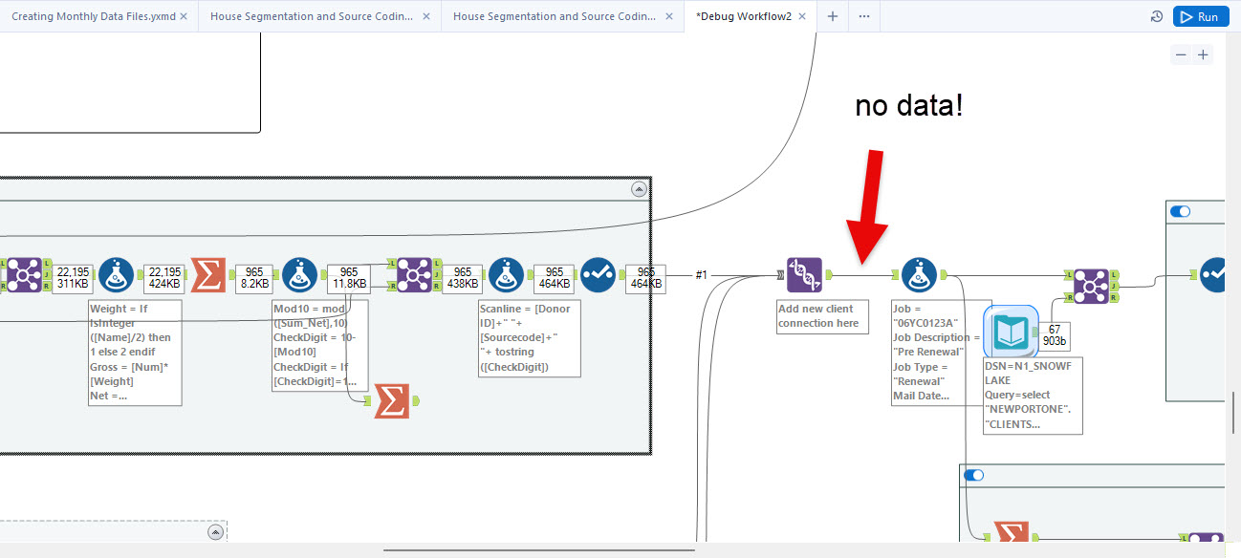Toggle the bottom-right tool container on/off switch

pyautogui.click(x=973, y=475)
